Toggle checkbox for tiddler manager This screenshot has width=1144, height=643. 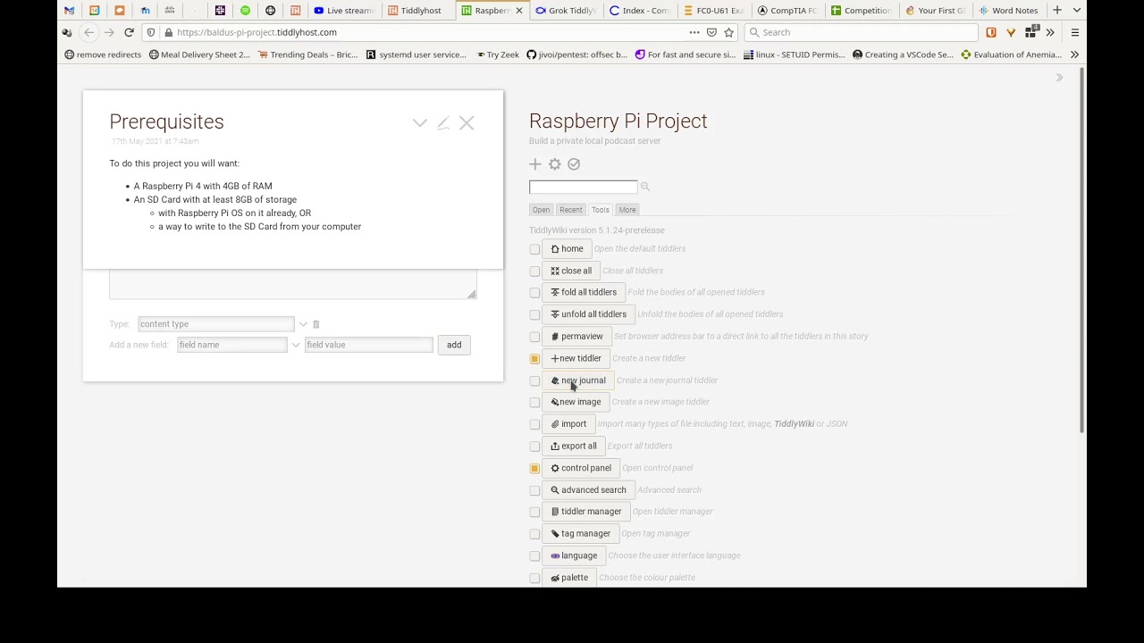pos(534,512)
